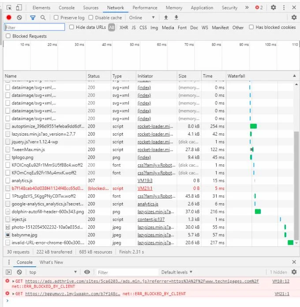The width and height of the screenshot is (300, 307).
Task: Import HAR file with upload arrow
Action: 166,17
